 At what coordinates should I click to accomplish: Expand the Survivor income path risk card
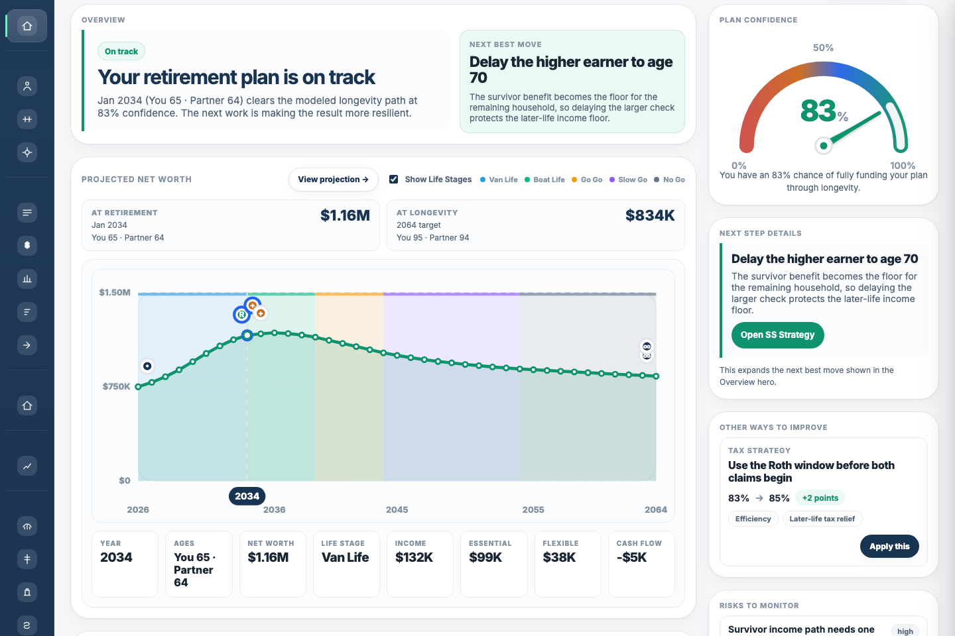point(822,629)
